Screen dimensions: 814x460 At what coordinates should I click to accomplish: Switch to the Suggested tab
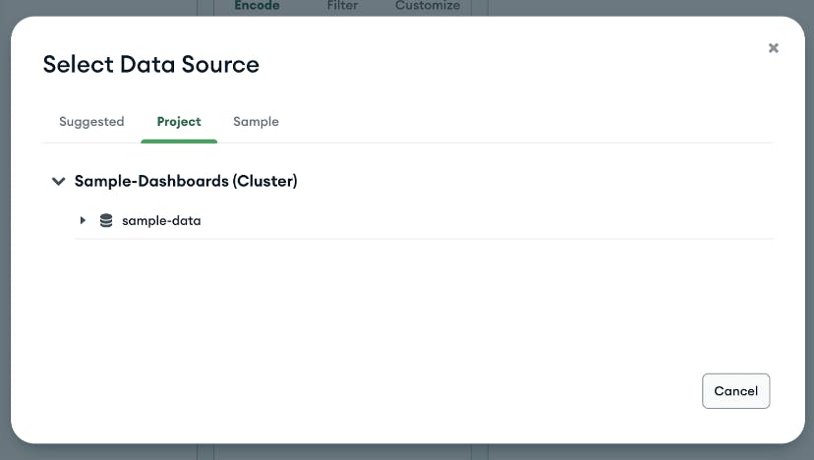click(91, 122)
